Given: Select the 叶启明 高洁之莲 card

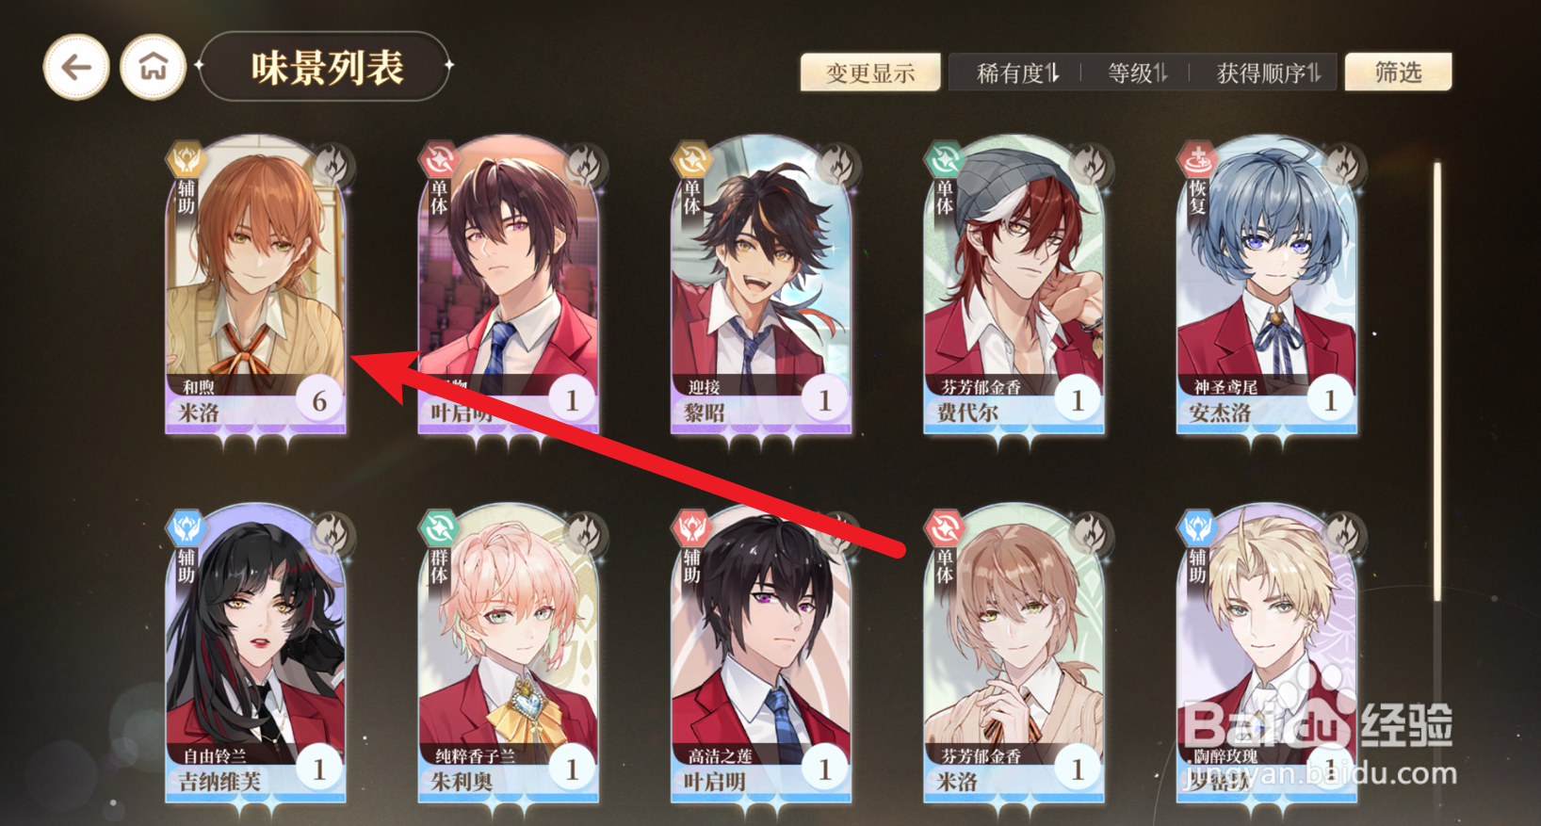Looking at the screenshot, I should (761, 655).
